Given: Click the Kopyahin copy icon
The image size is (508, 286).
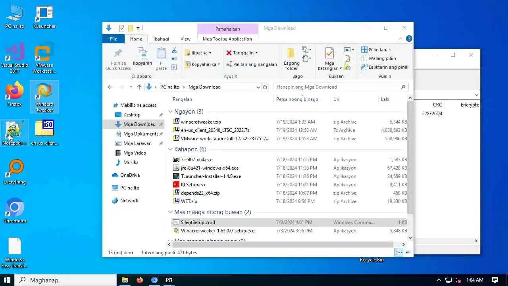Looking at the screenshot, I should tap(142, 54).
